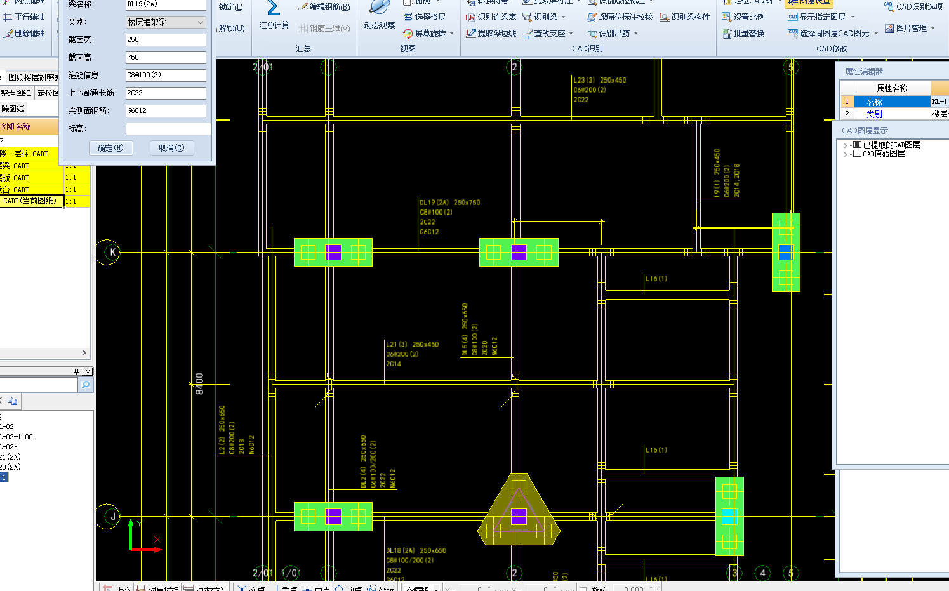
Task: Toggle 旋转 checkbox in status bar
Action: pyautogui.click(x=583, y=588)
